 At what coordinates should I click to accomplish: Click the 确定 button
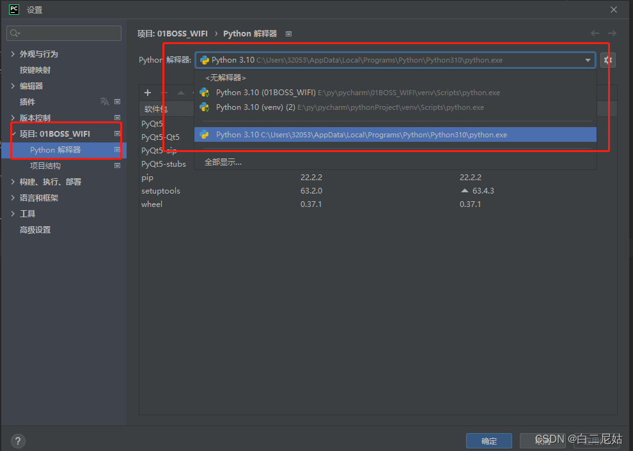click(x=489, y=441)
